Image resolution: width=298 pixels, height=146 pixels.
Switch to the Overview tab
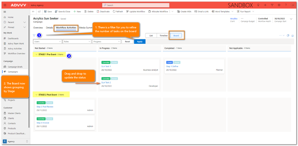coord(38,27)
